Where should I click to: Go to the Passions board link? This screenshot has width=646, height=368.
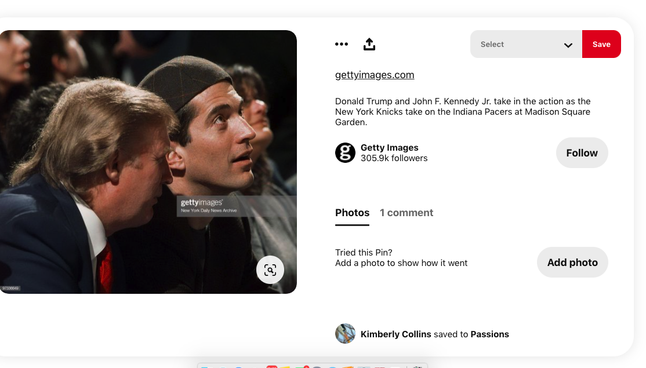(x=489, y=334)
